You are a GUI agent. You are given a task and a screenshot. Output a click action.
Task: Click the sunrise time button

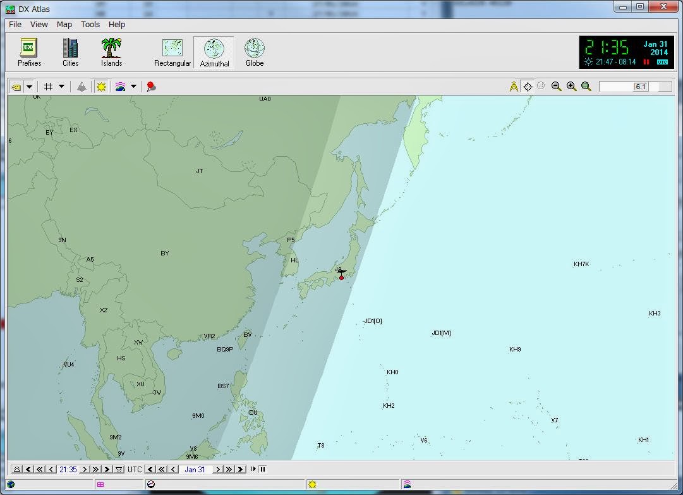[17, 469]
